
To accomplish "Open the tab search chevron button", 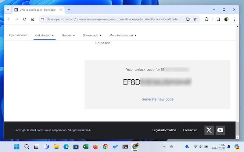I will (x=8, y=10).
